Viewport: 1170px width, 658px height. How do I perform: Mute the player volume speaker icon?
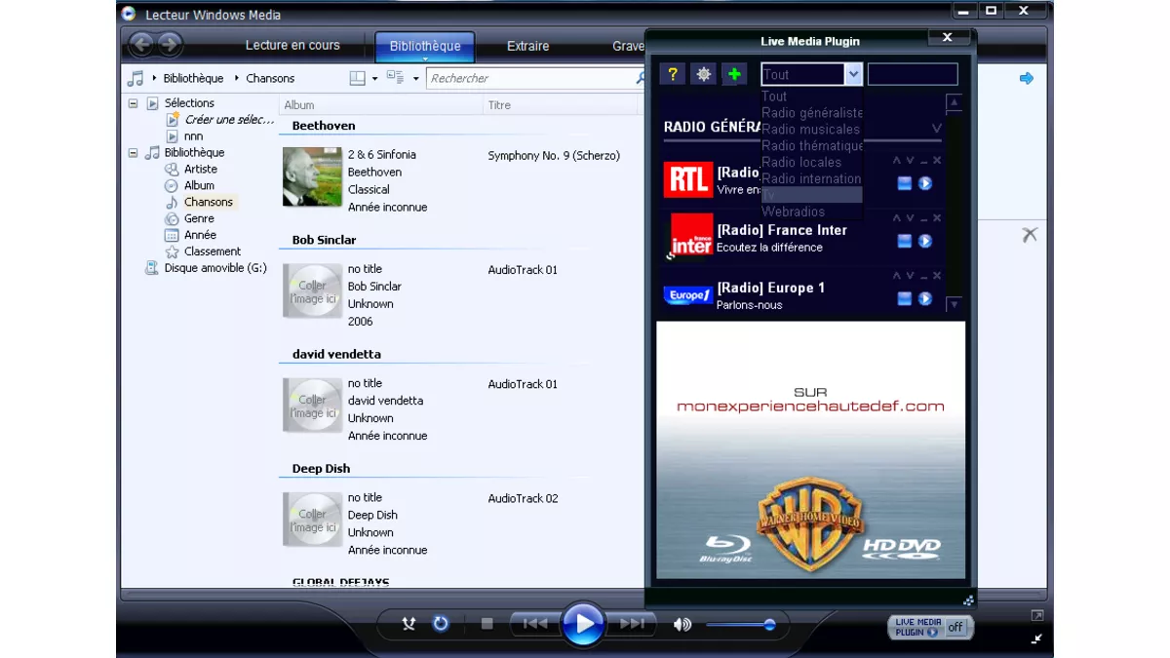coord(682,624)
